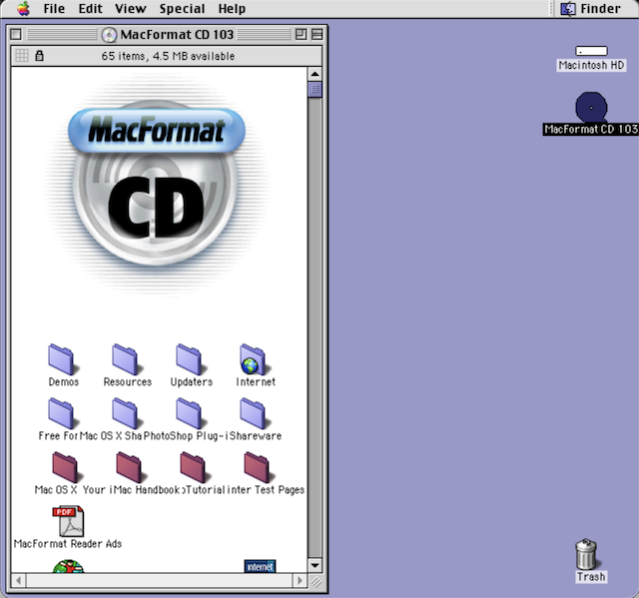Click the MacFormat CD logo image
The height and width of the screenshot is (598, 639).
[x=156, y=184]
